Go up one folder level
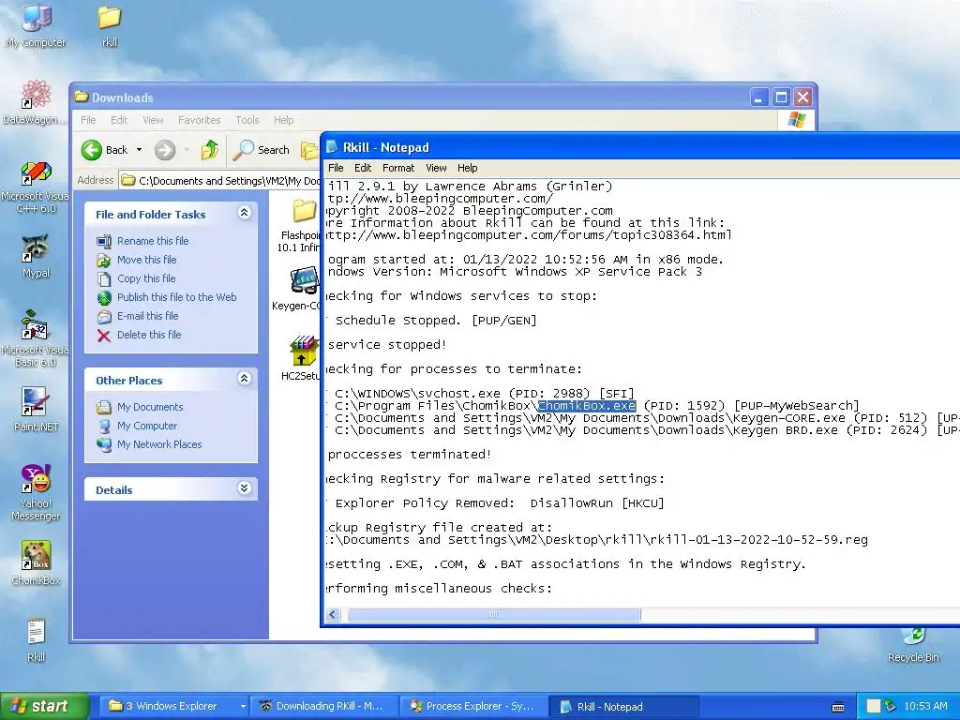The width and height of the screenshot is (960, 720). click(x=210, y=150)
